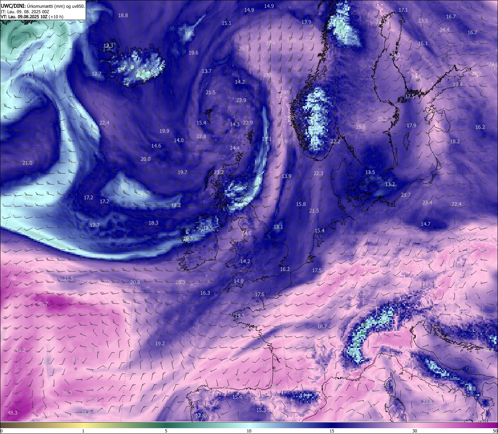The height and width of the screenshot is (434, 498).
Task: Click the 19.7 value on the map
Action: click(x=182, y=172)
